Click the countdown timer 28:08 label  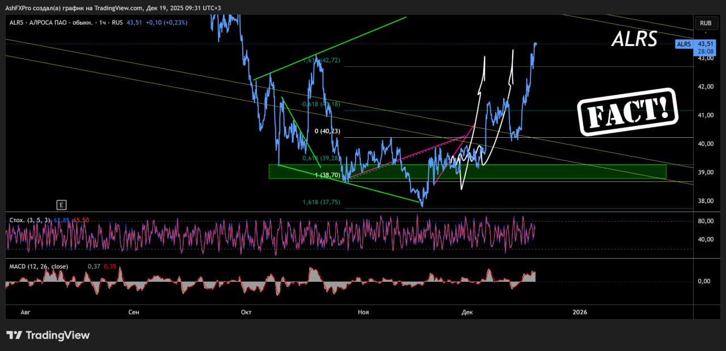pyautogui.click(x=705, y=51)
